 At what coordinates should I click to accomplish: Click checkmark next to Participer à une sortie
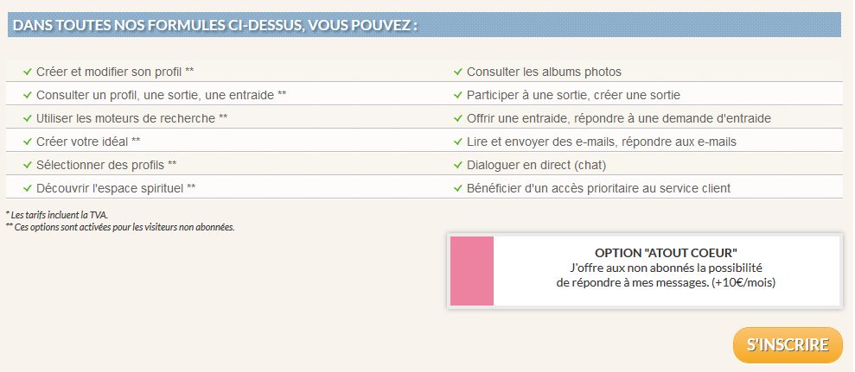[x=458, y=95]
